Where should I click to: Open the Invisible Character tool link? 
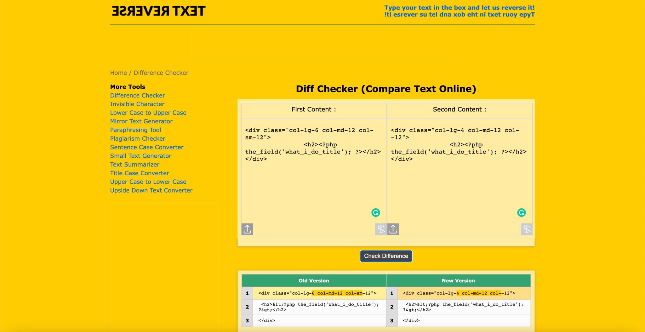(x=137, y=104)
